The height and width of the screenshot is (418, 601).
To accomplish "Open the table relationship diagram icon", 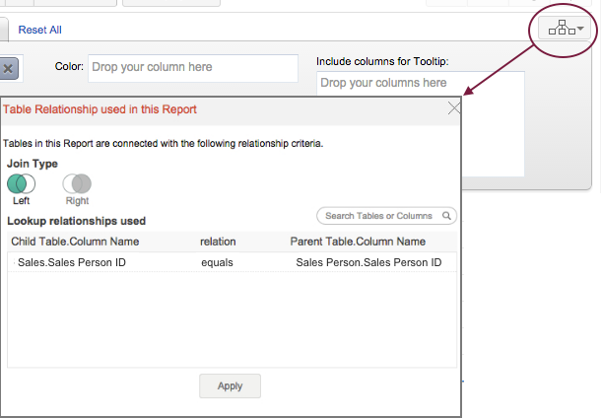I will (562, 30).
